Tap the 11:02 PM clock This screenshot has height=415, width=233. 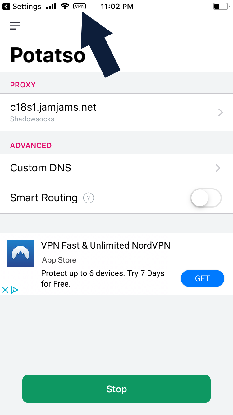[x=117, y=7]
